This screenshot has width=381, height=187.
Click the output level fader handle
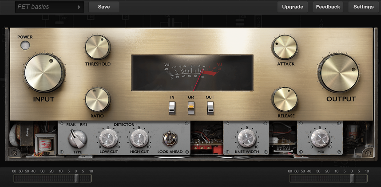(x=352, y=178)
